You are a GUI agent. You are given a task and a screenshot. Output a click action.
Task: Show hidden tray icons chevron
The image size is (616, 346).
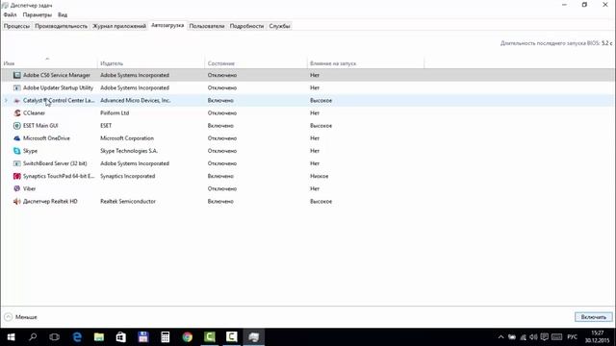[x=500, y=337]
